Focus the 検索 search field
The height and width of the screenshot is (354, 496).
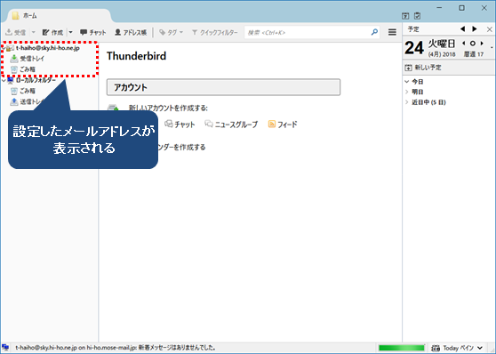(308, 32)
